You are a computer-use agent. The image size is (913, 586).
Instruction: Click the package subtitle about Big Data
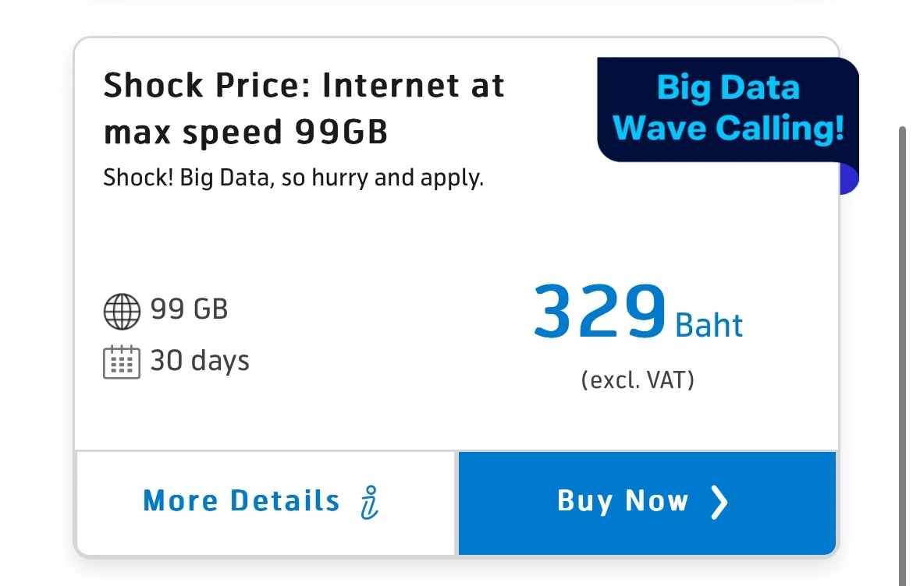[293, 178]
